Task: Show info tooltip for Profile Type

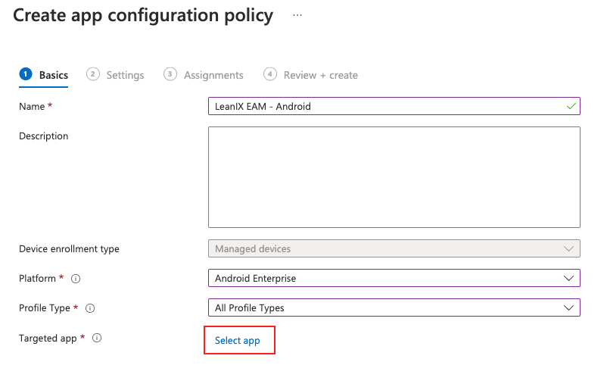Action: 90,308
